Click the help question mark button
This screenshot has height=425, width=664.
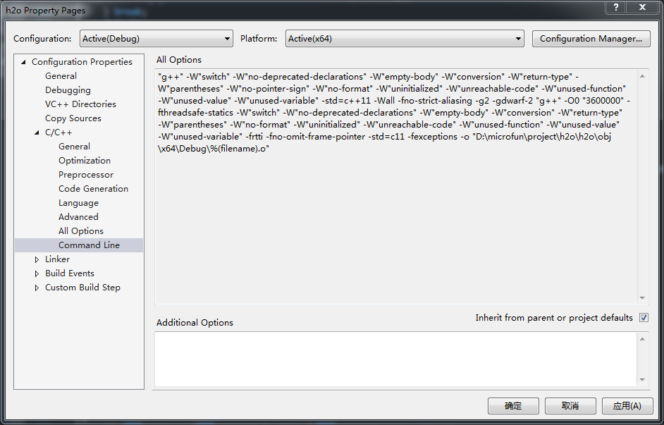pos(616,7)
